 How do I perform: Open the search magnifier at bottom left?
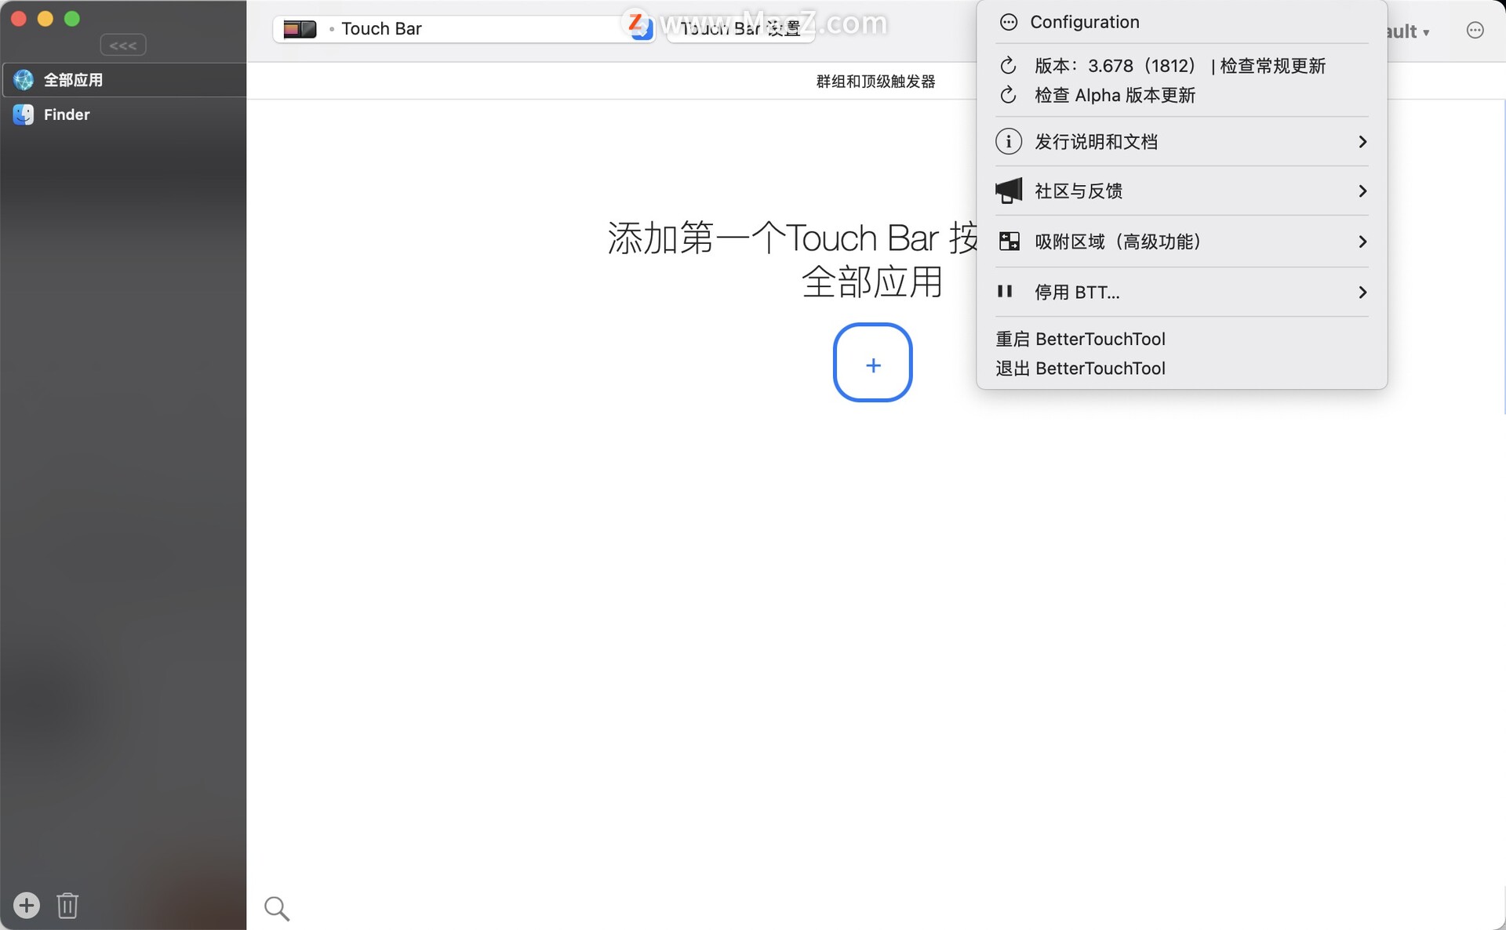(277, 908)
